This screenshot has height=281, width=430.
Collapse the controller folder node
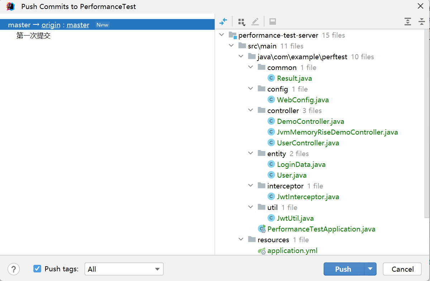[250, 111]
